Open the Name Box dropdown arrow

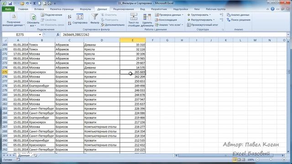click(x=40, y=35)
